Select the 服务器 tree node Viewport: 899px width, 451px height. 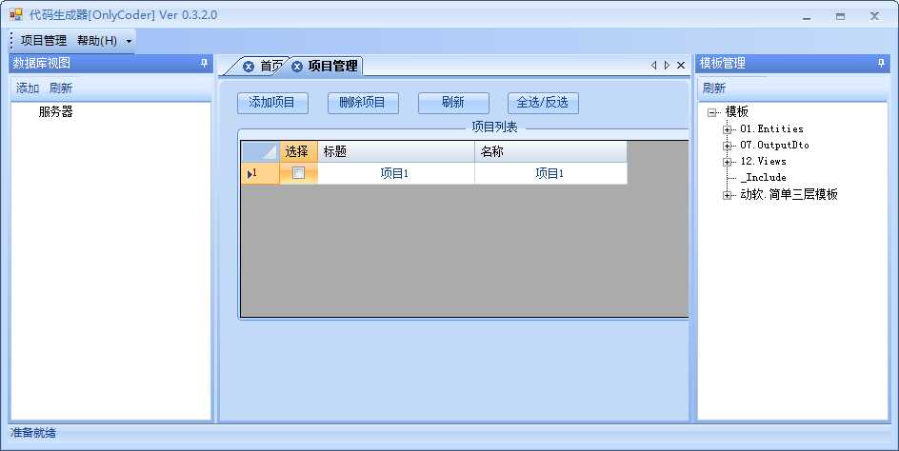pos(55,111)
